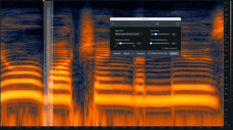Click the 'sec' unit label on time ruler

point(222,128)
